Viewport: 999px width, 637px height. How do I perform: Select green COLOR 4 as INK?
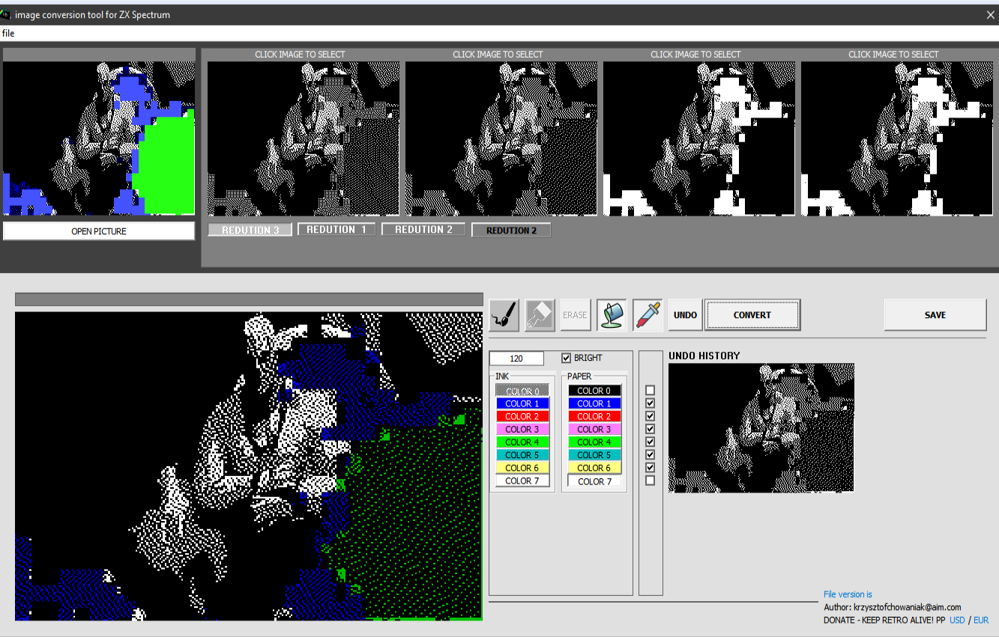point(522,442)
